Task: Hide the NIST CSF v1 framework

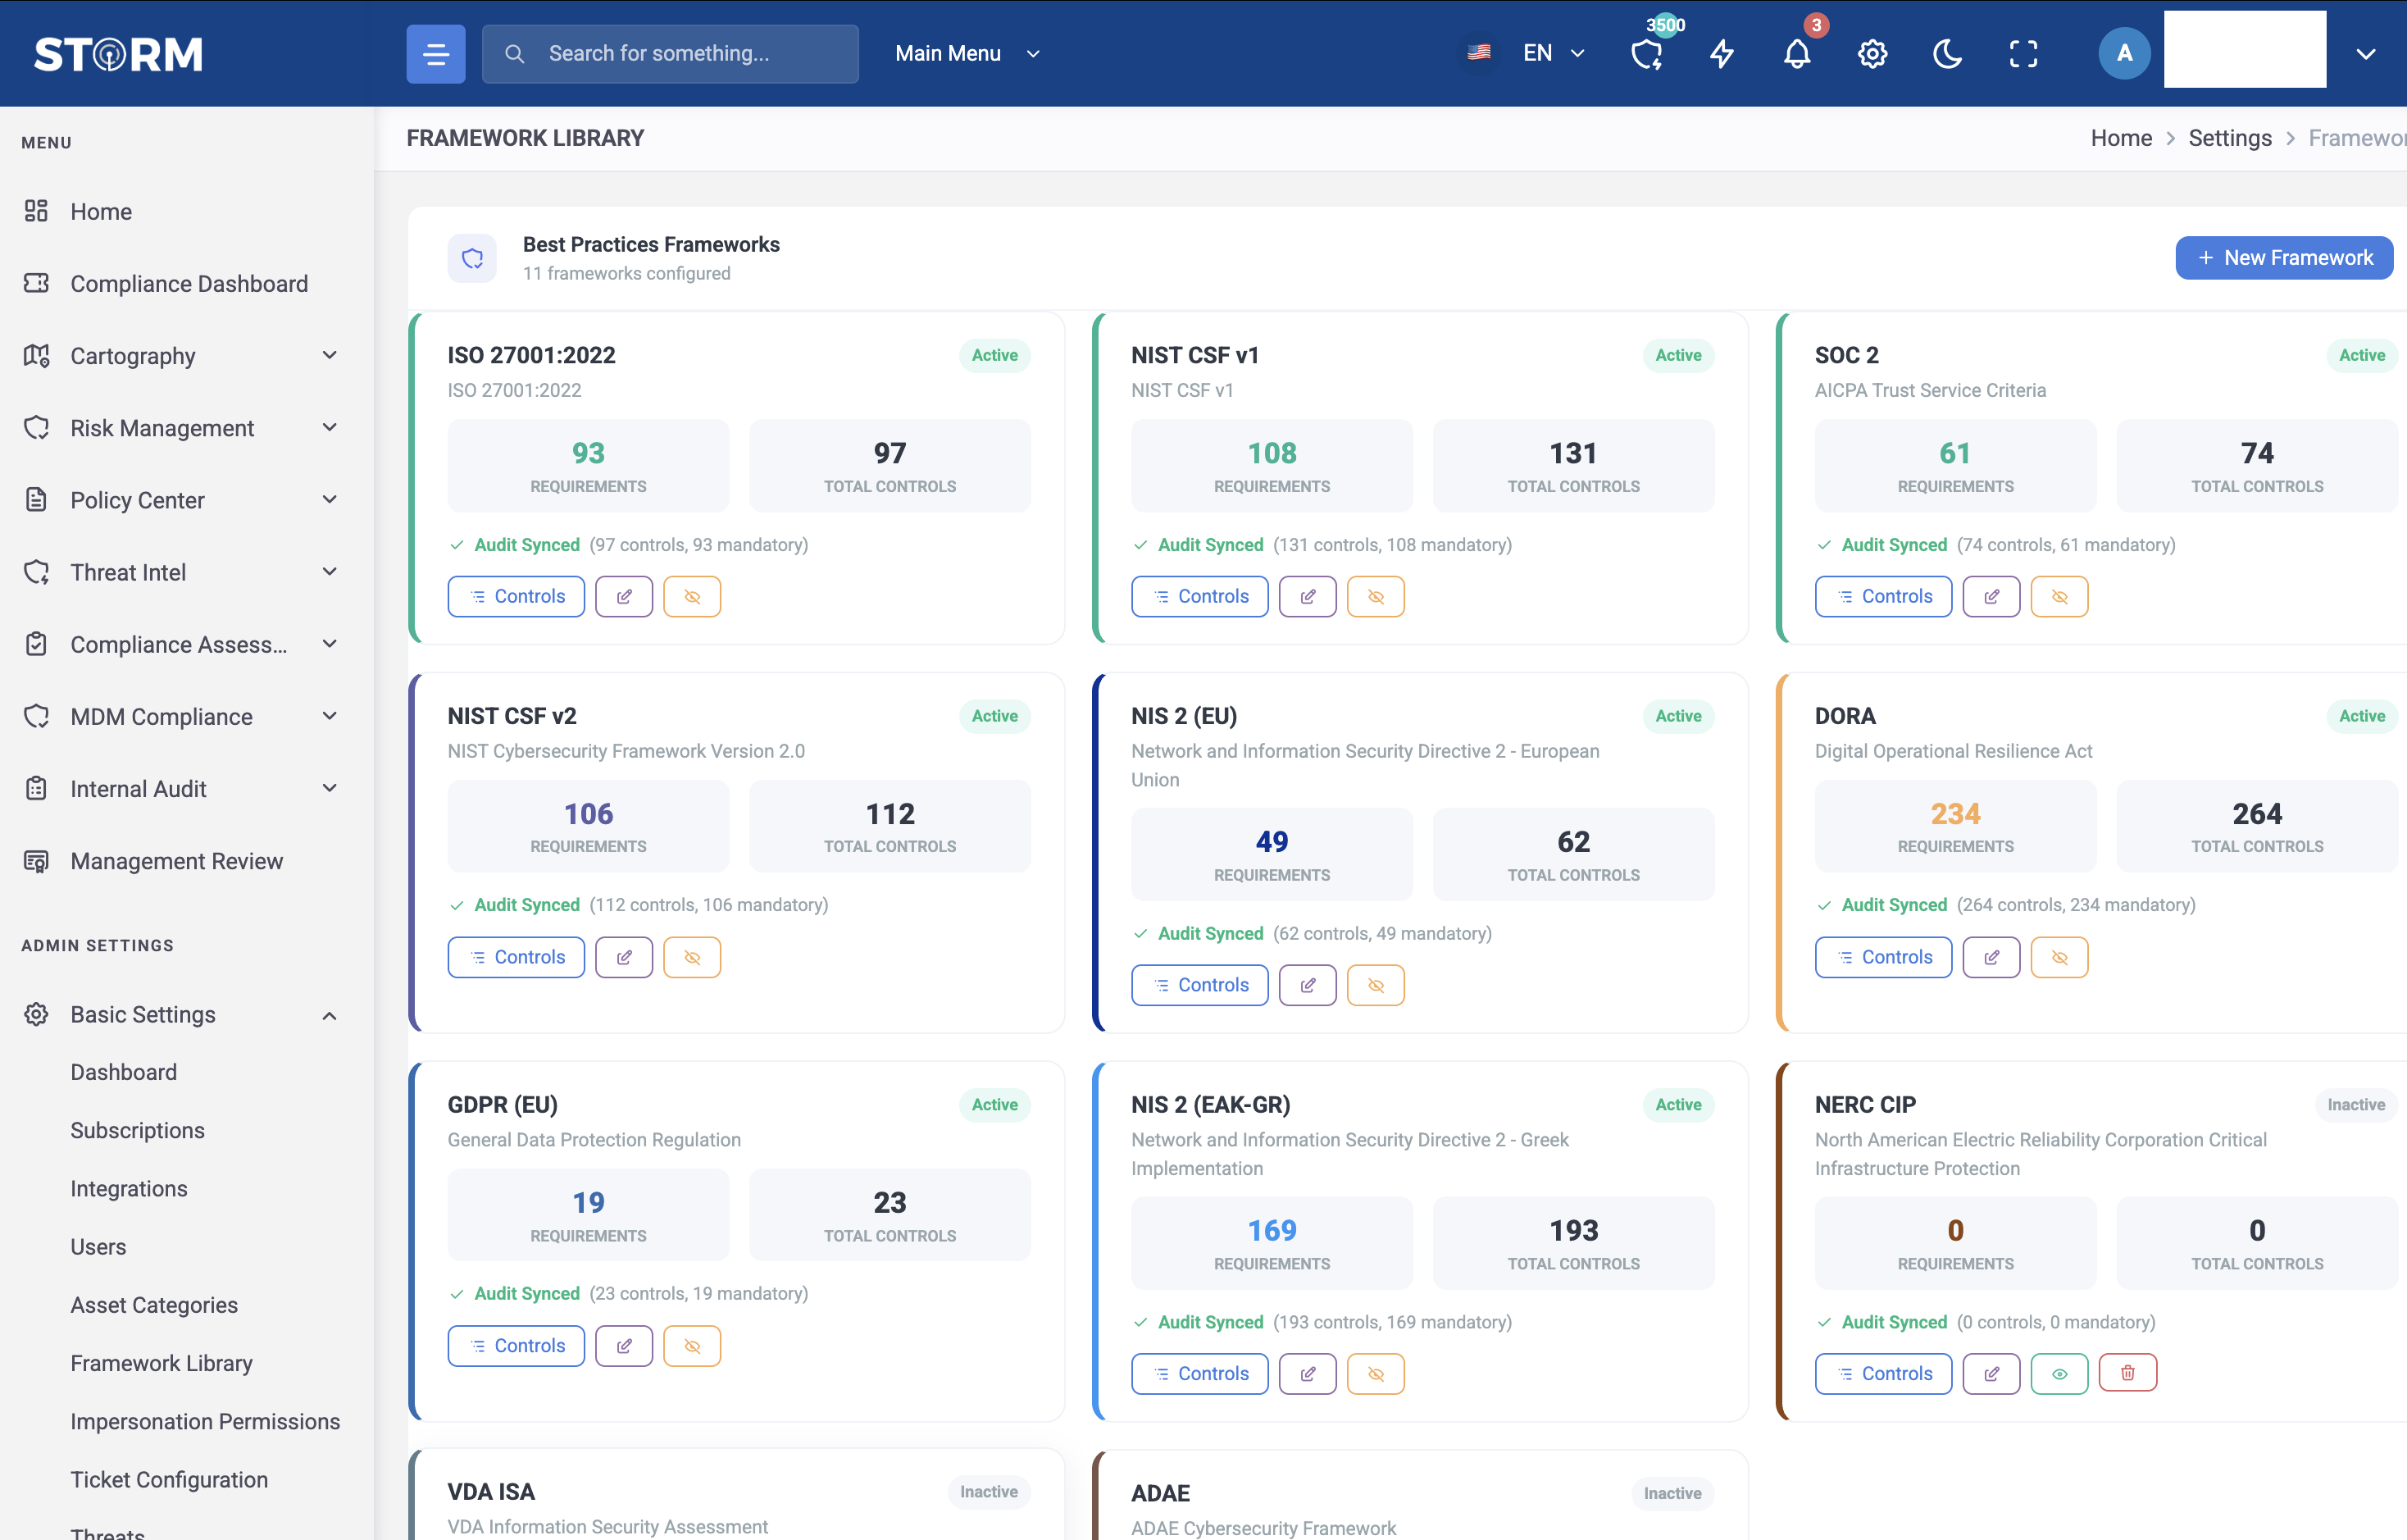Action: 1376,596
